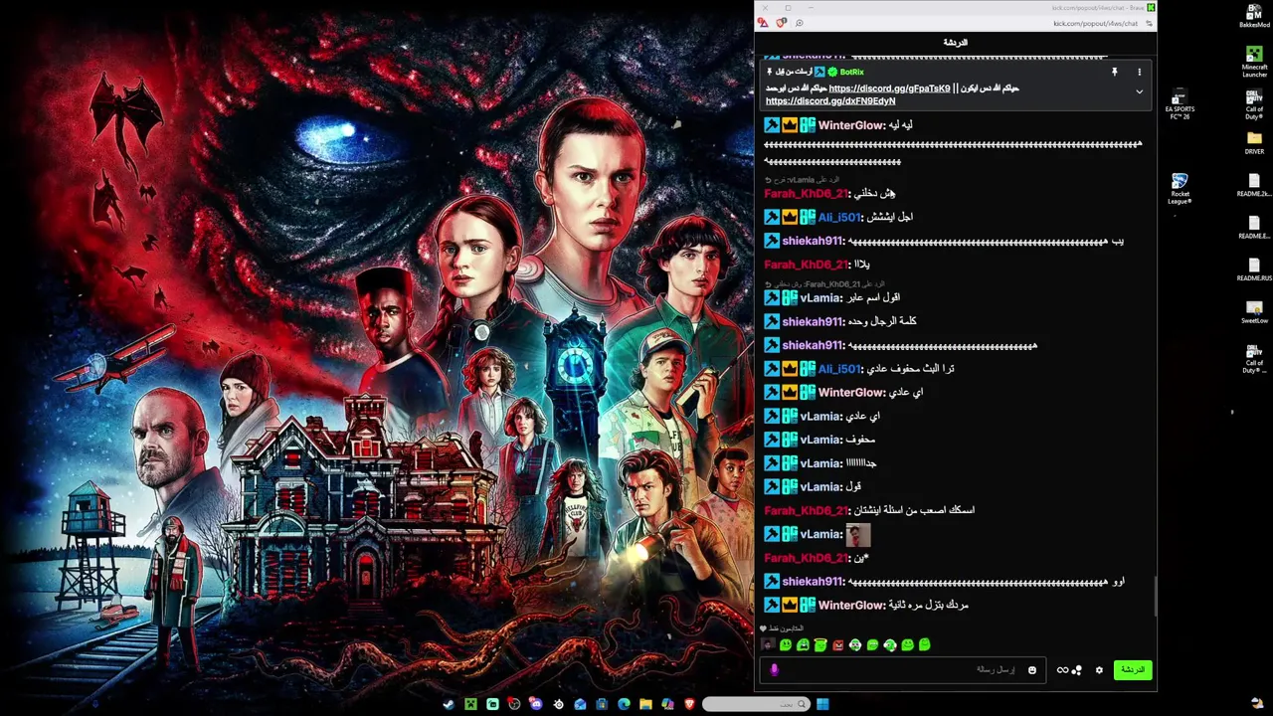Open the Steam icon on the taskbar
The image size is (1273, 716).
point(449,704)
